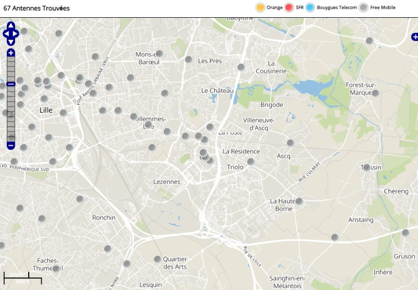418x290 pixels.
Task: Zoom out with the minus button
Action: tap(11, 146)
